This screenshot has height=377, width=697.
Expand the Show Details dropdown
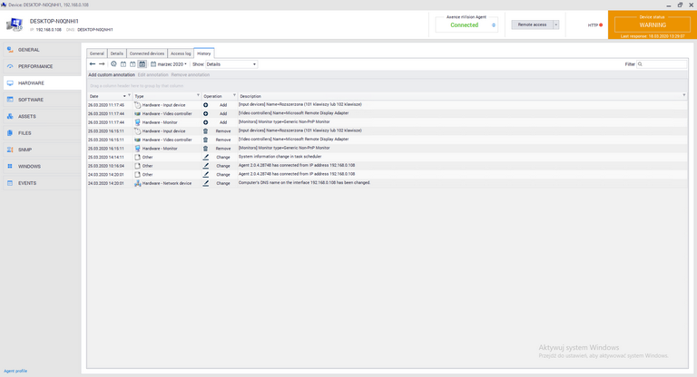231,64
